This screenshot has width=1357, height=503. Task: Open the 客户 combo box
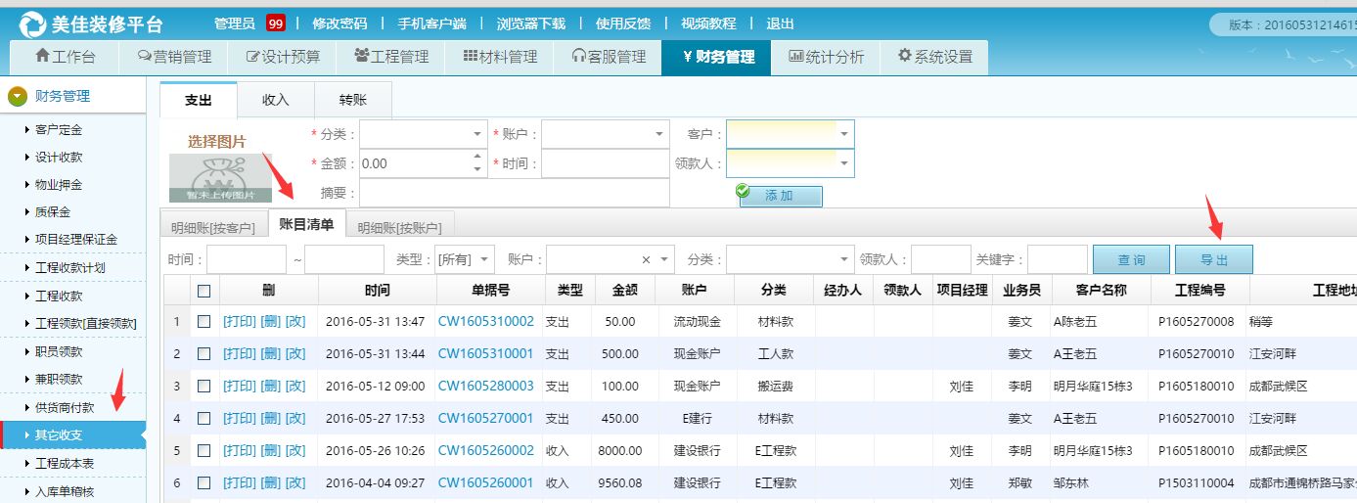(843, 134)
